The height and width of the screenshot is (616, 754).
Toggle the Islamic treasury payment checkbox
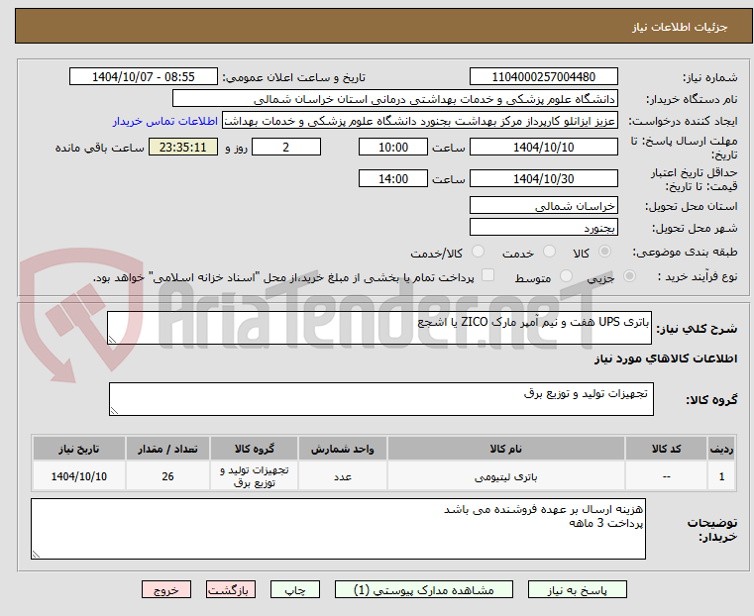[487, 275]
